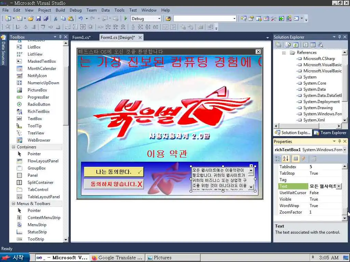This screenshot has height=262, width=350.
Task: Select Microsoft.CSharp reference in Solution Explorer
Action: click(319, 59)
